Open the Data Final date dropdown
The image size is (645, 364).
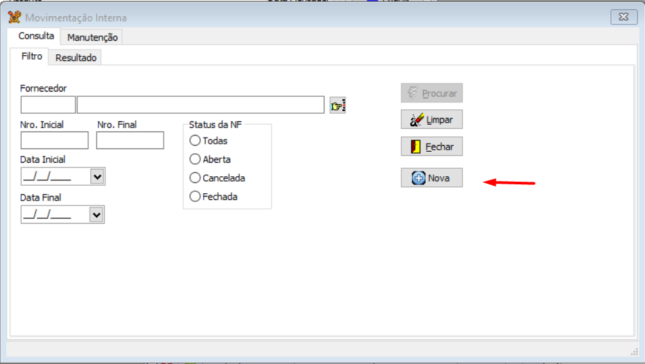click(x=96, y=214)
